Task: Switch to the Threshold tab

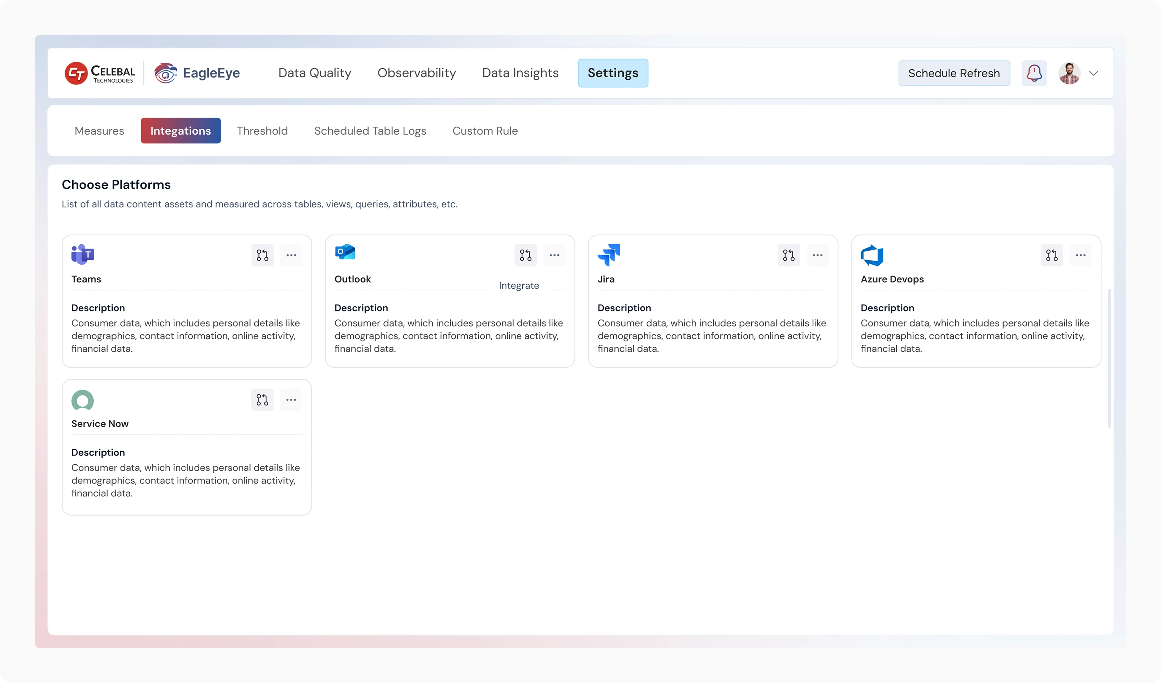Action: (262, 131)
